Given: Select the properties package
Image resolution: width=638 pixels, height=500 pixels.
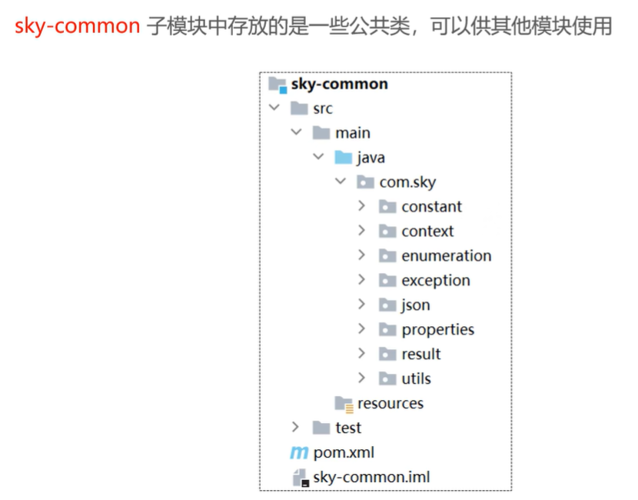Looking at the screenshot, I should pyautogui.click(x=437, y=329).
